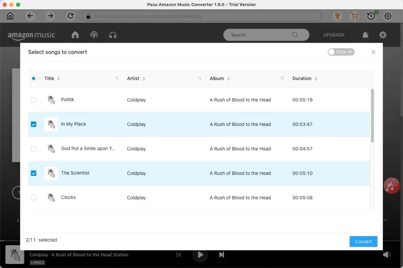Viewport: 403px width, 268px height.
Task: Click the notifications bell icon
Action: point(365,35)
